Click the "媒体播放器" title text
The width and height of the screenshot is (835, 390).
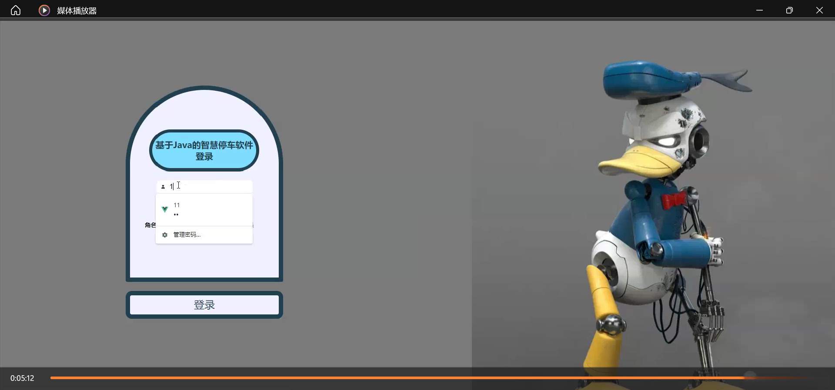click(77, 10)
